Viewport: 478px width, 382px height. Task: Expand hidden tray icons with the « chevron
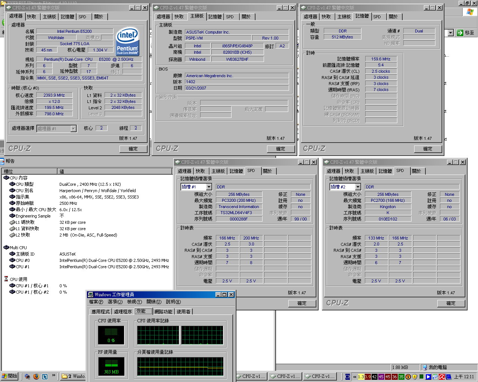click(355, 377)
